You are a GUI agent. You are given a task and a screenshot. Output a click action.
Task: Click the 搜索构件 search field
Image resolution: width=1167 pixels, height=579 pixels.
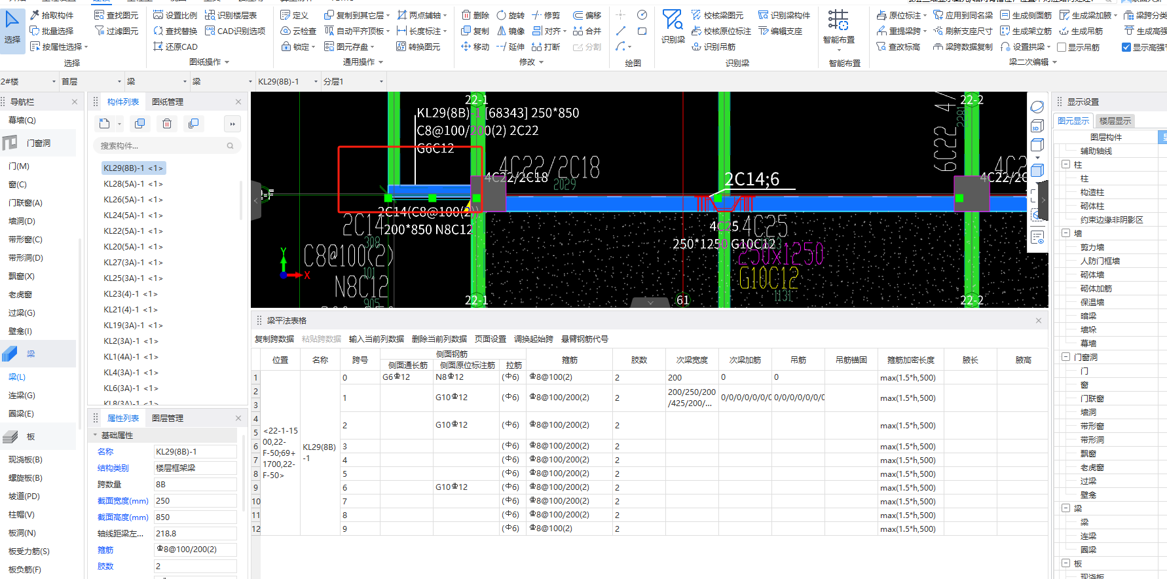(x=167, y=145)
